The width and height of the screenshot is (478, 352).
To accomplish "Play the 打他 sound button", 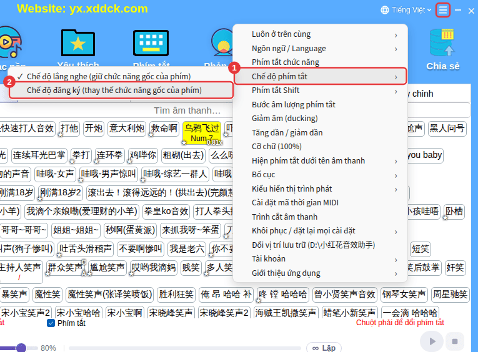I will (69, 129).
